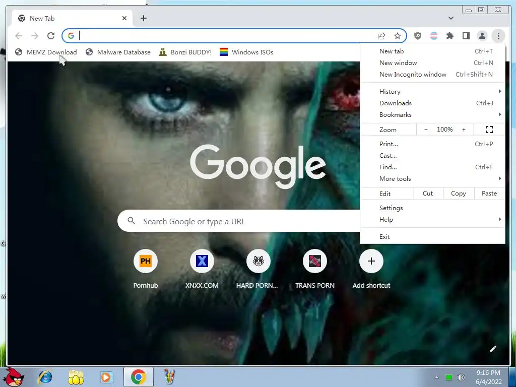Open the yellow folder taskbar icon
516x387 pixels.
click(76, 377)
